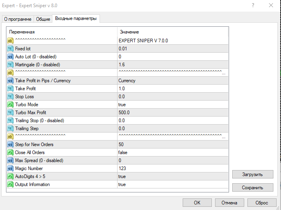Toggle Output Information true value
Image resolution: width=281 pixels, height=210 pixels.
point(172,184)
